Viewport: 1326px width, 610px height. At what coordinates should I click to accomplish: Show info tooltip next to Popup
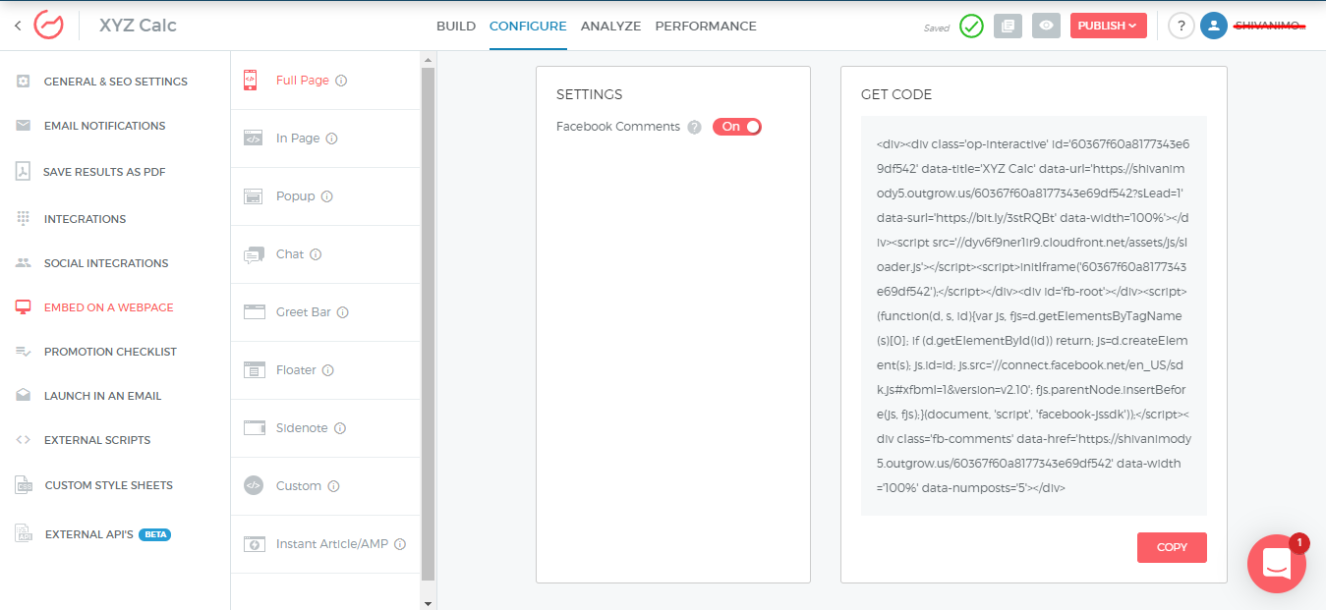point(326,196)
